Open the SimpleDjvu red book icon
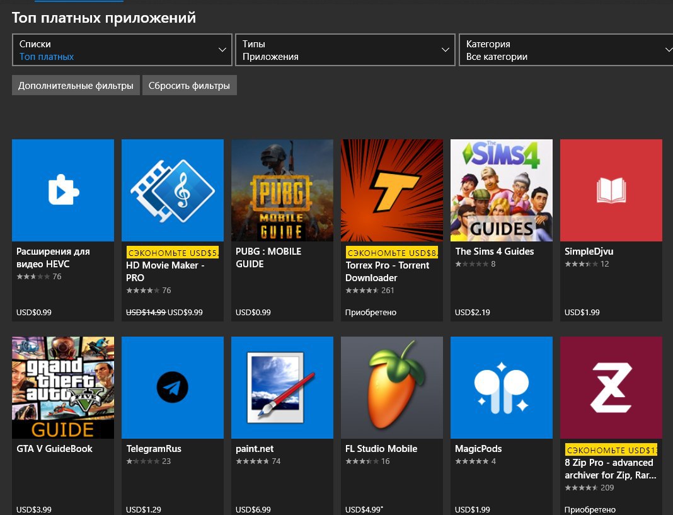Screen dimensions: 673x515 coord(611,190)
